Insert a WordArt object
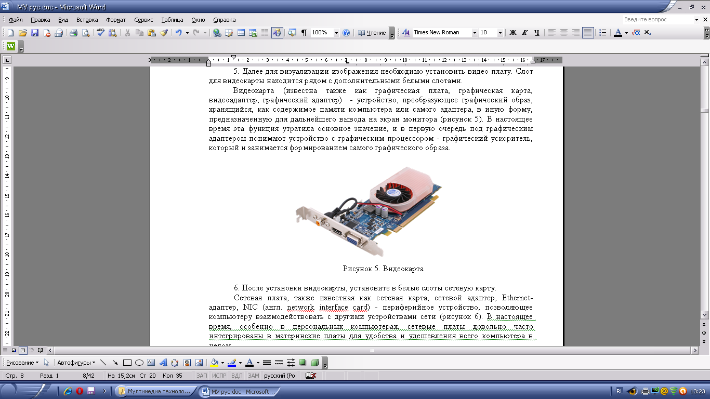This screenshot has width=710, height=399. [163, 363]
